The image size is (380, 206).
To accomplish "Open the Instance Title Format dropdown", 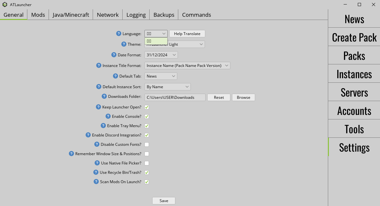I will pyautogui.click(x=187, y=66).
